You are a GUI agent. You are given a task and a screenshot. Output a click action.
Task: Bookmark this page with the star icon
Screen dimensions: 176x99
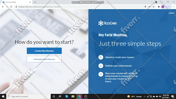point(153,7)
